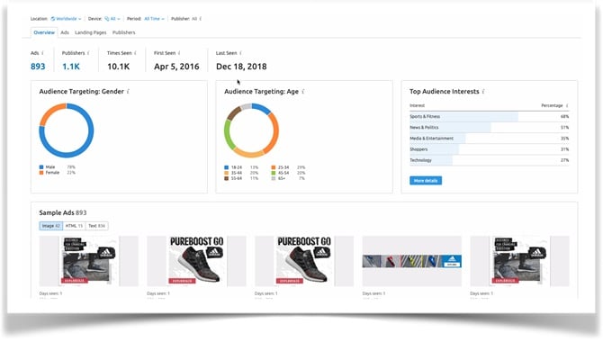Click info icon next to First Seen
Viewport: 603px width, 342px height.
coord(179,53)
